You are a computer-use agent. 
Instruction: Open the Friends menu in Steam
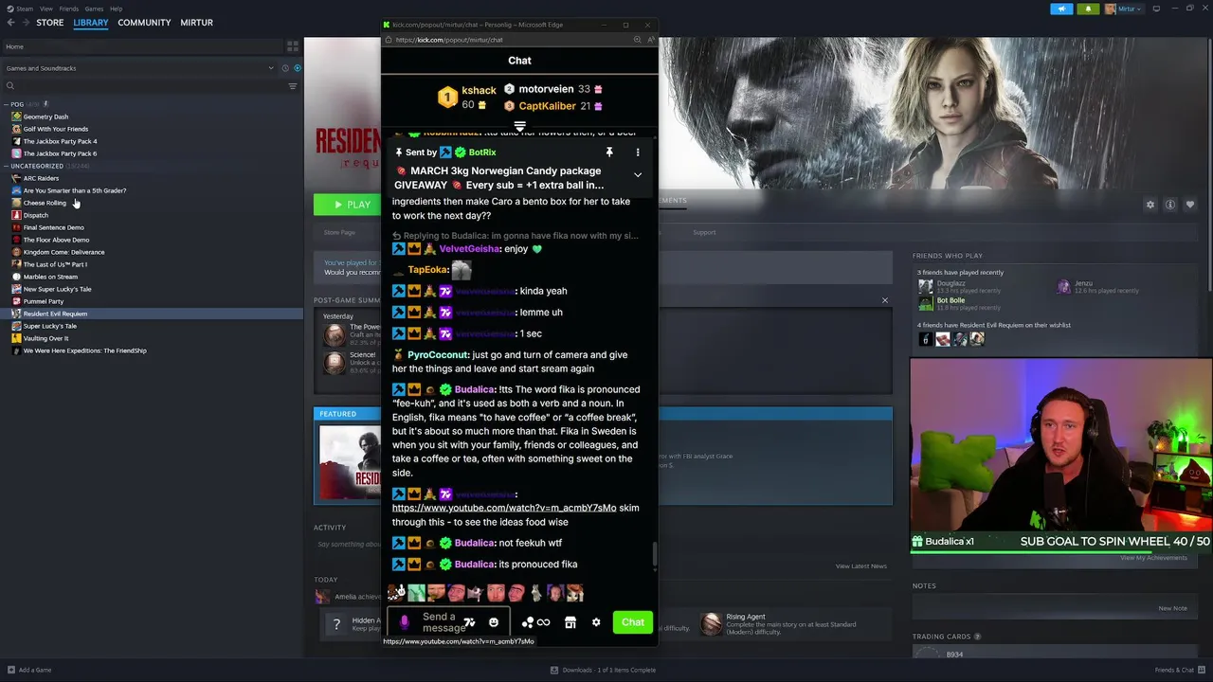69,9
